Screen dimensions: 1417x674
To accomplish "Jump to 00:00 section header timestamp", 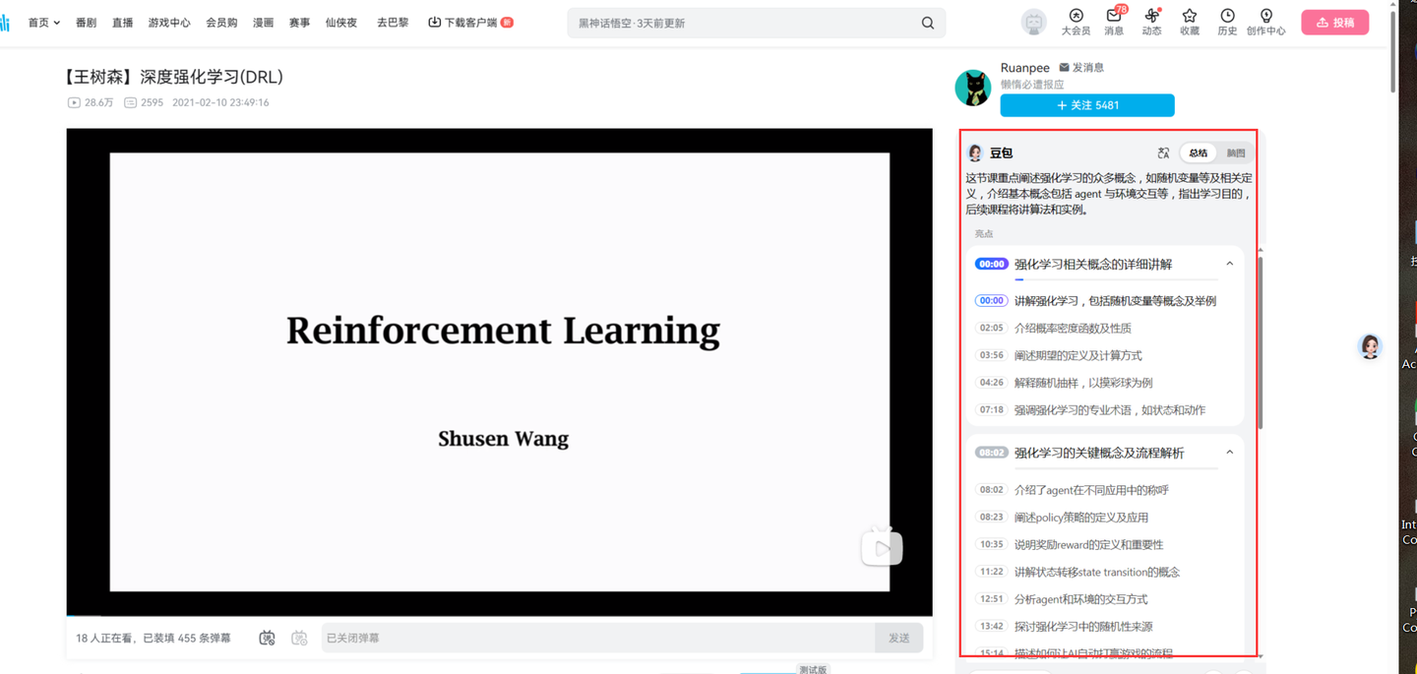I will [992, 264].
